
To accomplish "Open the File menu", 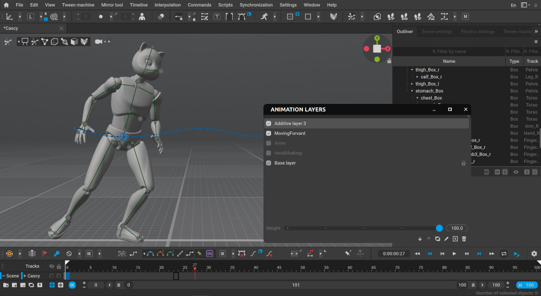I will click(19, 5).
